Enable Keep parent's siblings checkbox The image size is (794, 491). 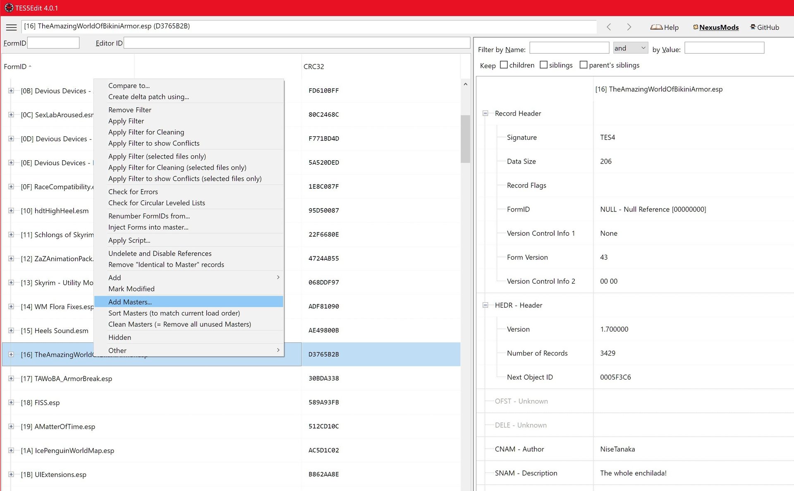tap(584, 65)
